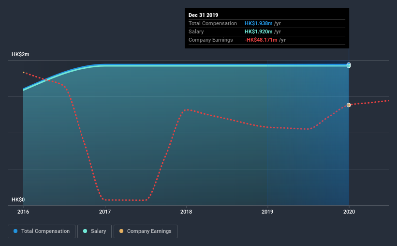This screenshot has width=397, height=246.
Task: Toggle the Company Earnings legend button
Action: [x=146, y=231]
